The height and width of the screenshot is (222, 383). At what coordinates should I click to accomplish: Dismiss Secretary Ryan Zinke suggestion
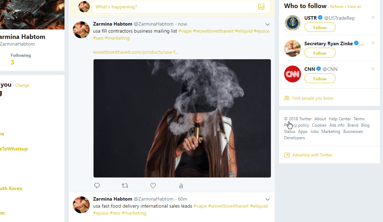(x=373, y=43)
